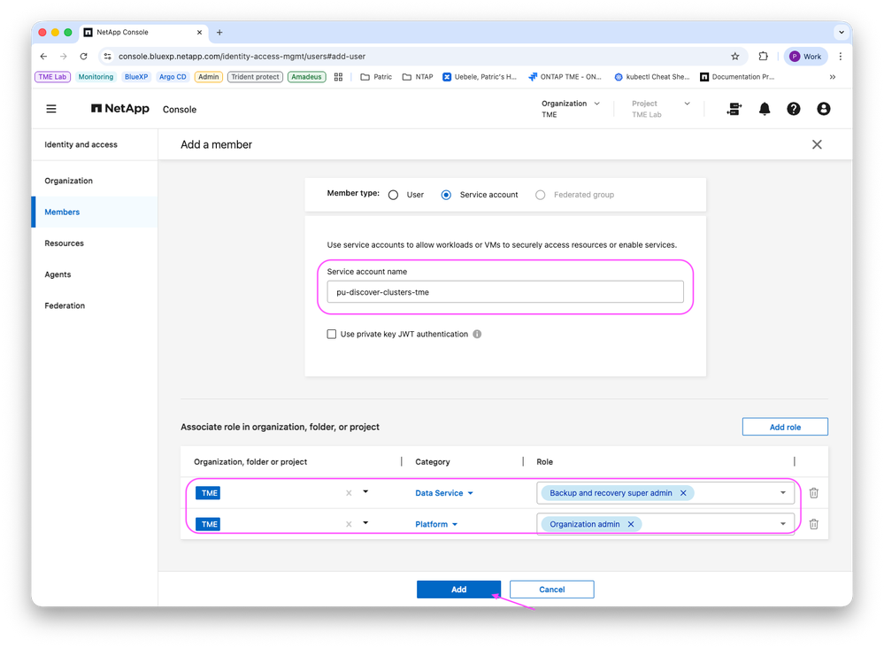Delete the Organization admin role row
This screenshot has width=884, height=648.
coord(813,524)
